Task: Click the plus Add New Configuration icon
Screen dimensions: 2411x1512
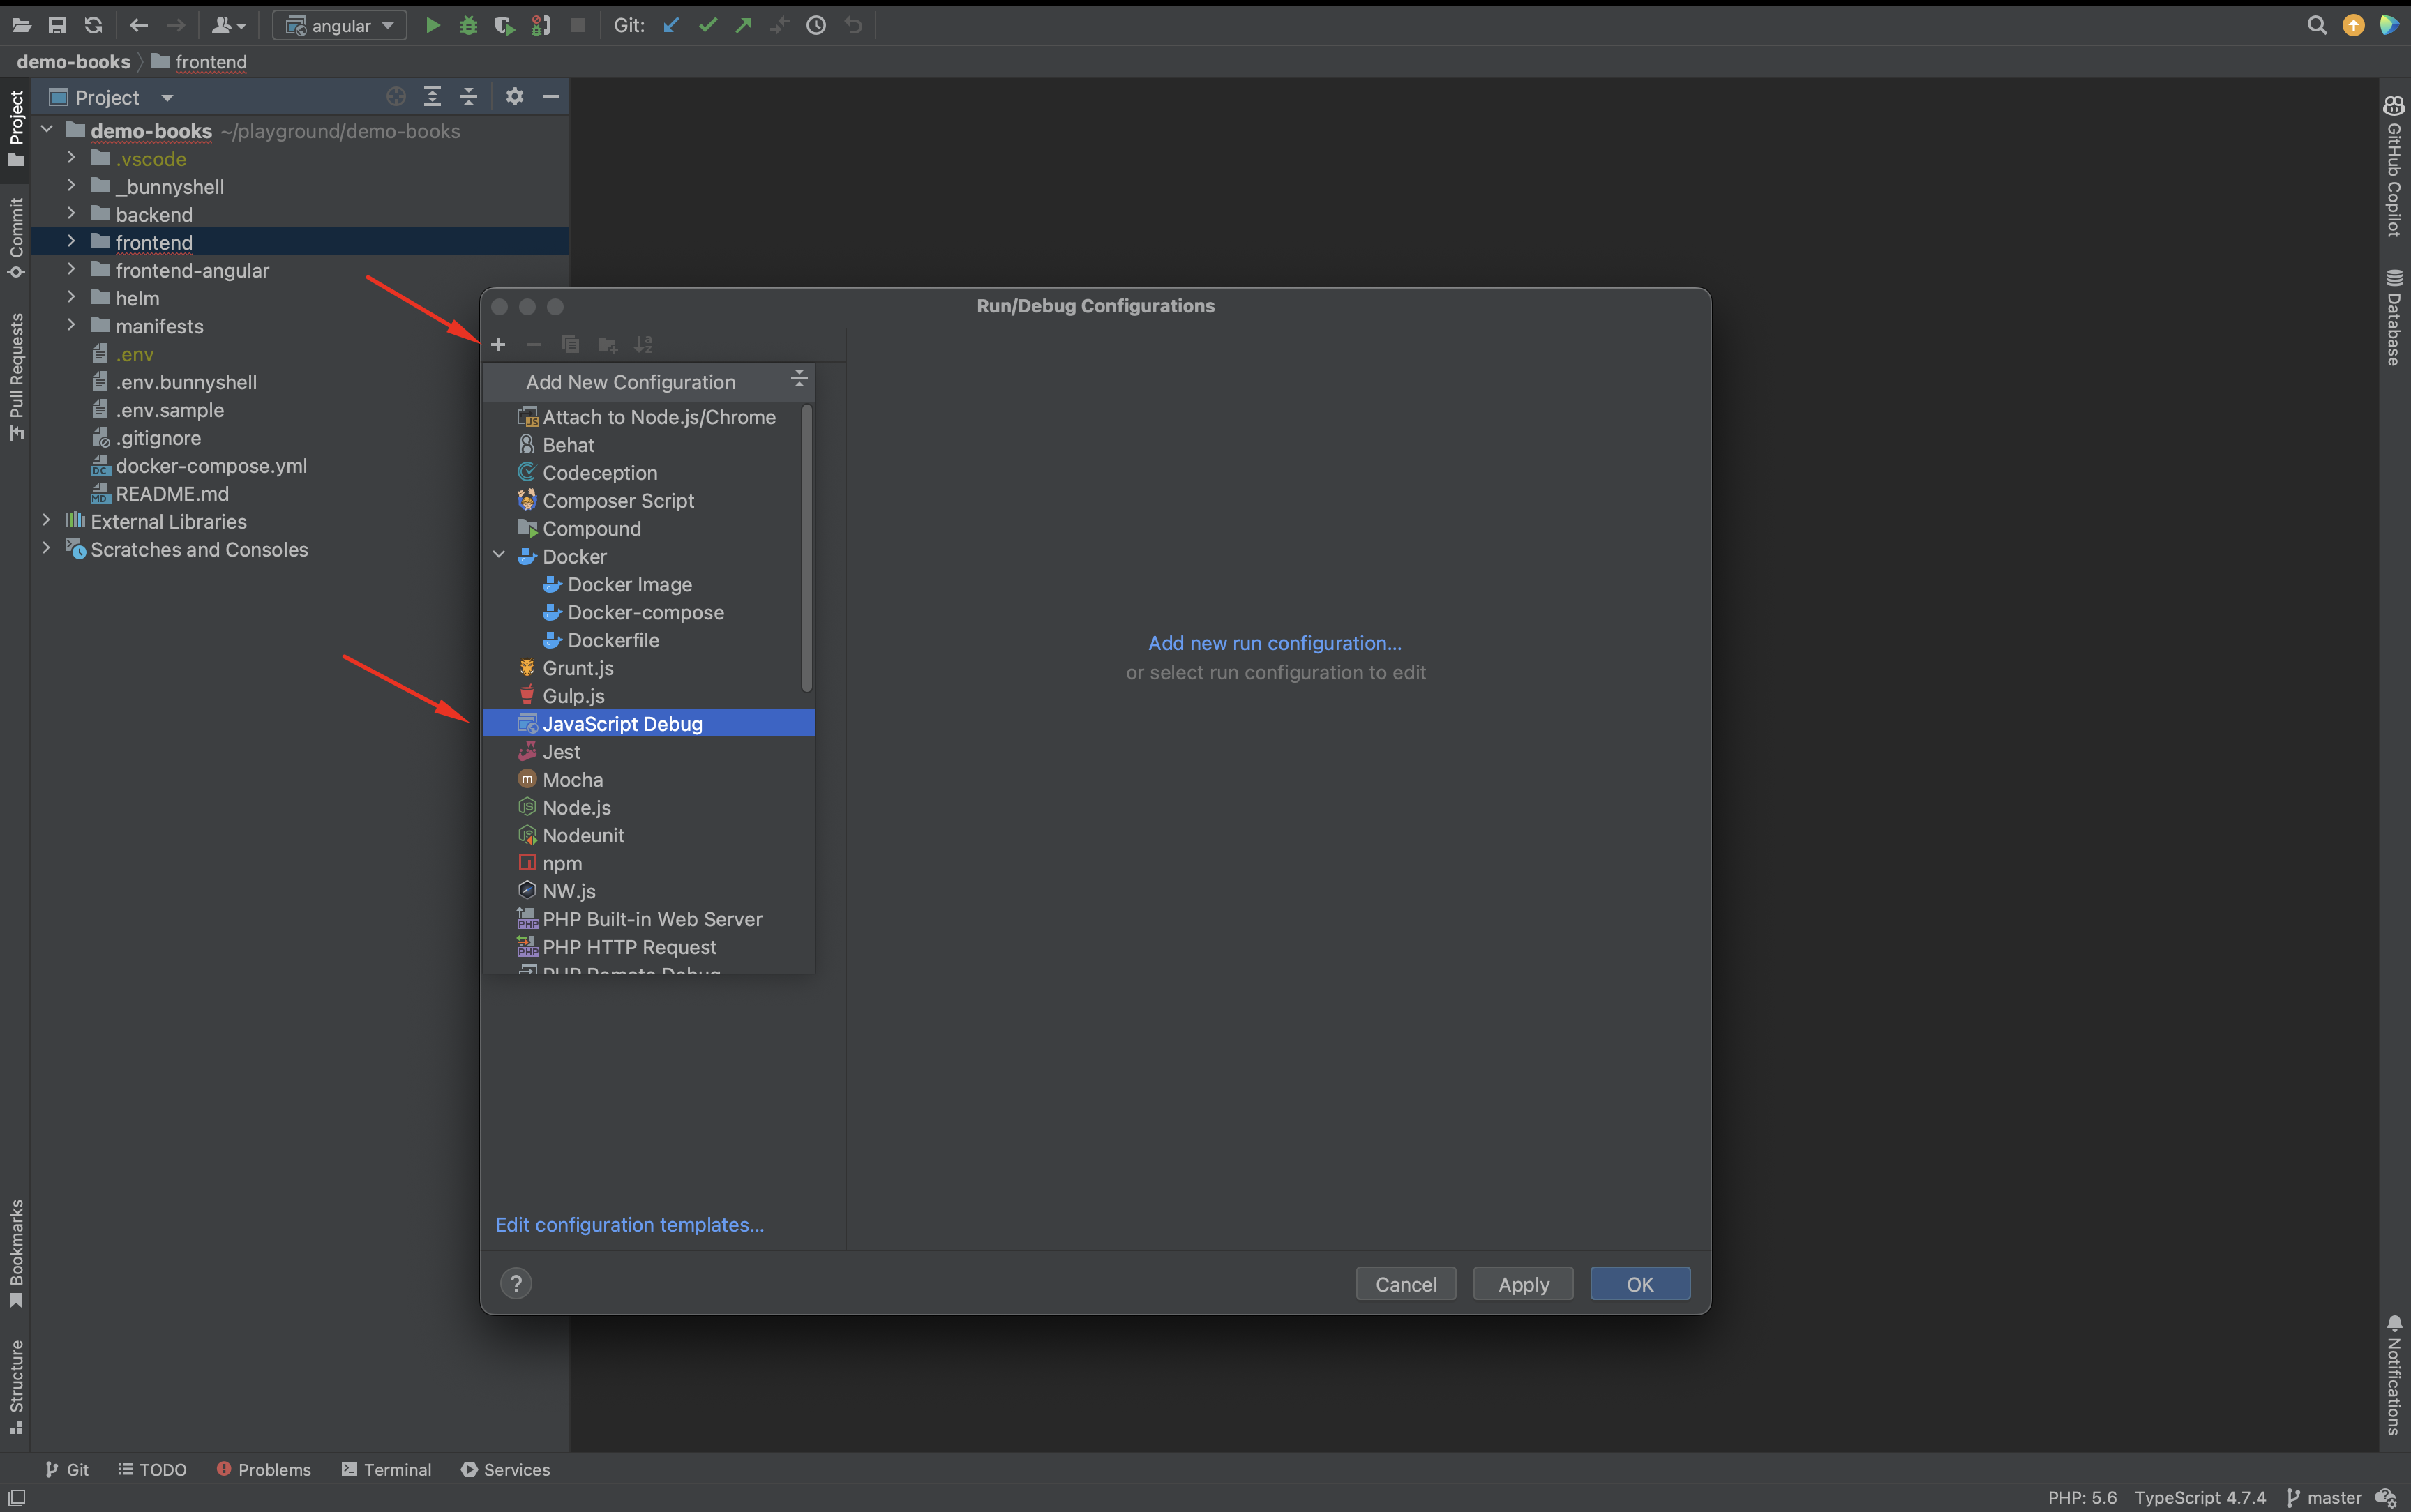Action: (498, 345)
